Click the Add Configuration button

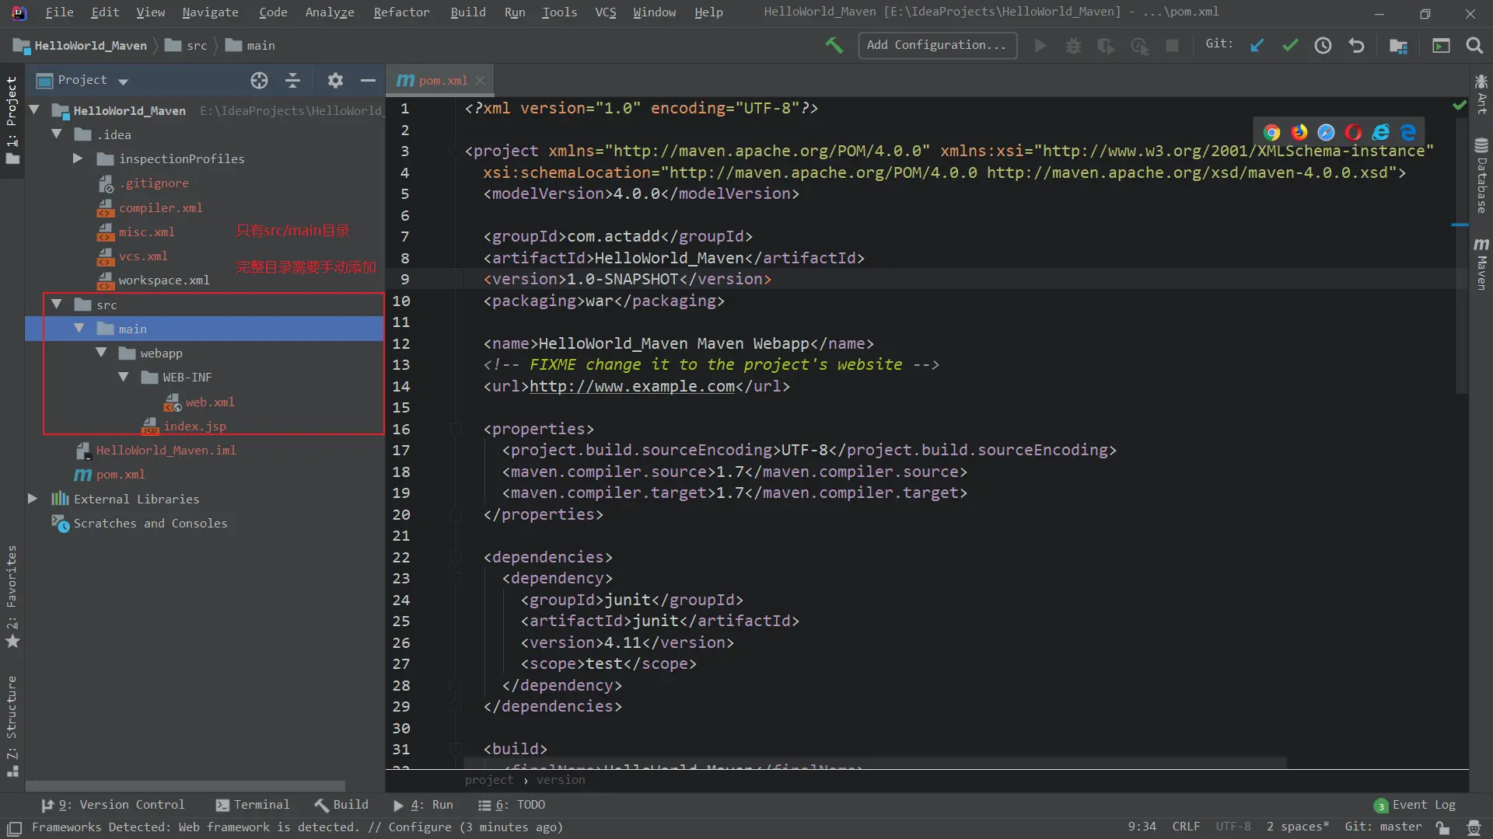click(x=937, y=45)
